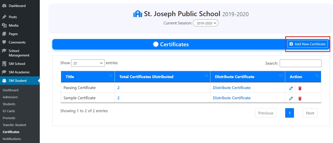The width and height of the screenshot is (333, 143).
Task: Open ID Cards submenu item
Action: point(9,111)
